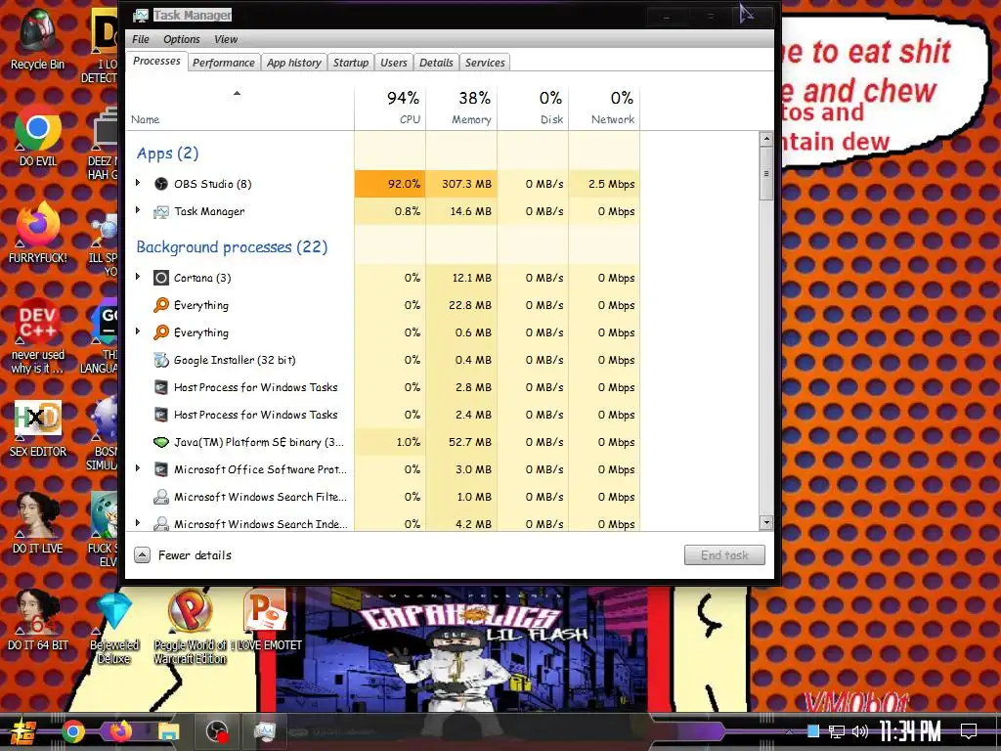This screenshot has width=1001, height=751.
Task: Expand the Cortana (3) process group
Action: tap(138, 277)
